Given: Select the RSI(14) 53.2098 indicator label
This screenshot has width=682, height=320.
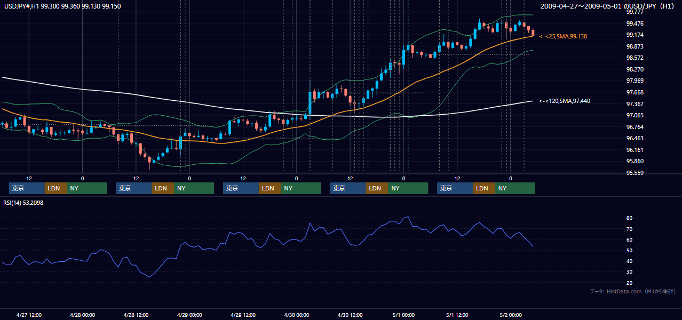Looking at the screenshot, I should [x=23, y=203].
